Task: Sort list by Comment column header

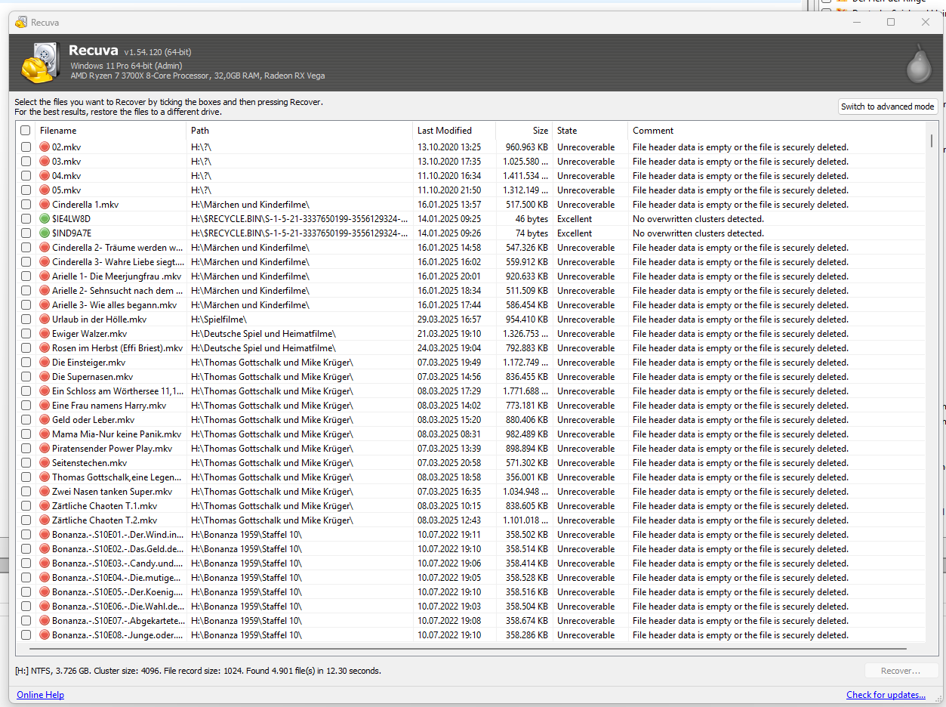Action: click(776, 131)
